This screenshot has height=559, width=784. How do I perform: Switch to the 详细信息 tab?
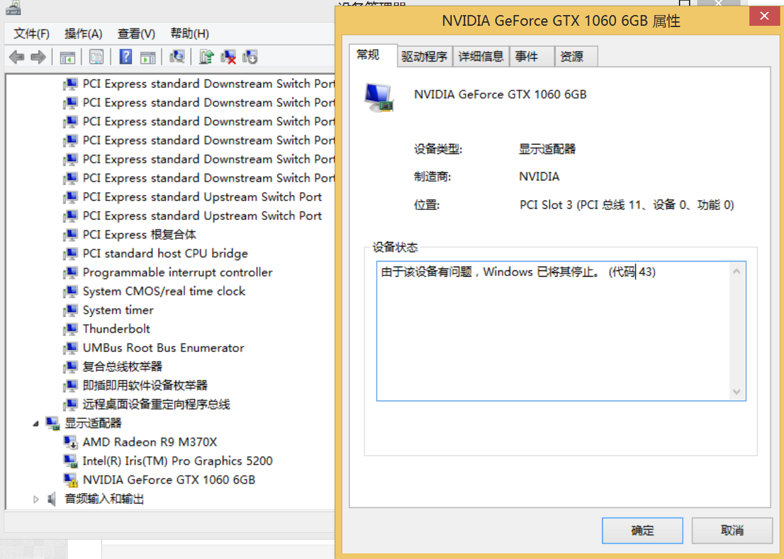click(481, 57)
